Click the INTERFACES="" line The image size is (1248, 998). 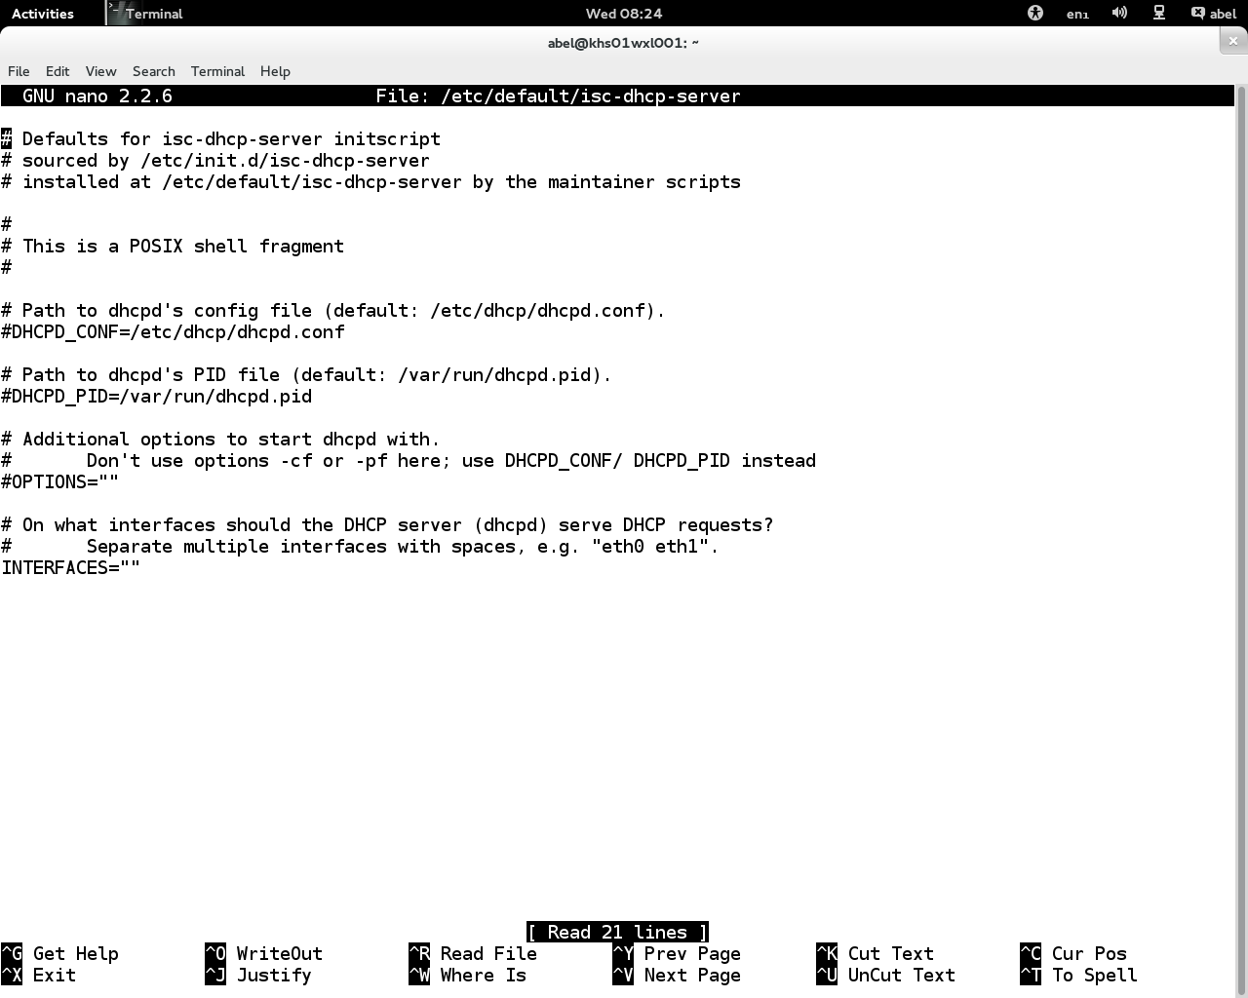coord(71,568)
